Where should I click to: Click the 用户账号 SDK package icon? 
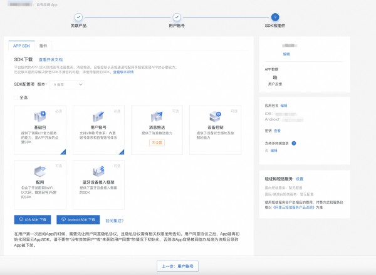pyautogui.click(x=98, y=116)
